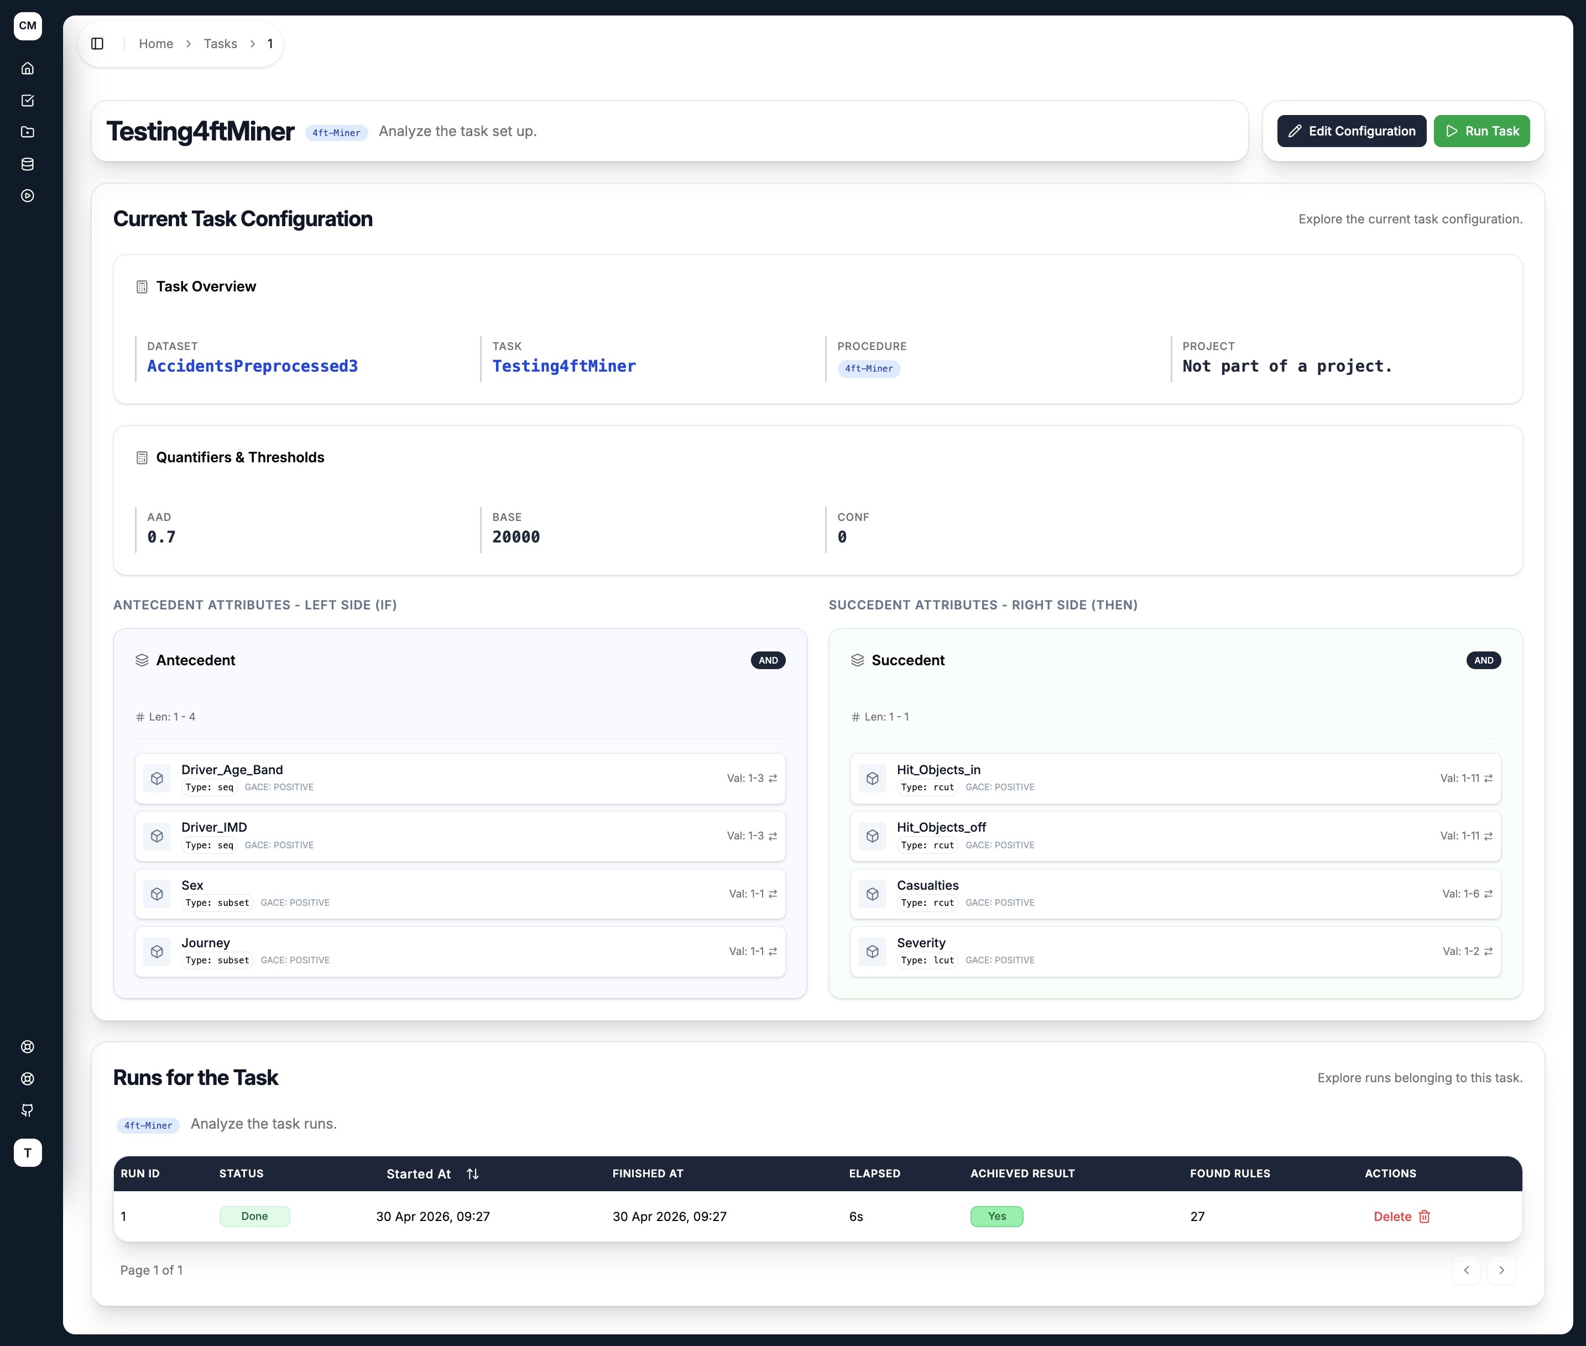Toggle the sidebar panel icon
1586x1346 pixels.
[x=98, y=44]
